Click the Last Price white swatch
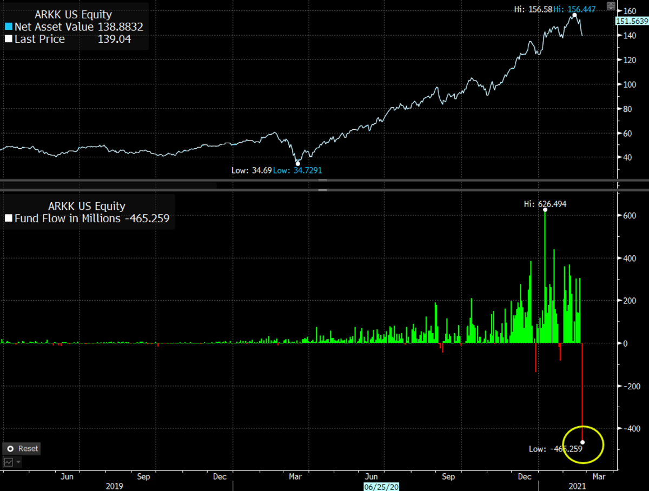 pos(8,39)
